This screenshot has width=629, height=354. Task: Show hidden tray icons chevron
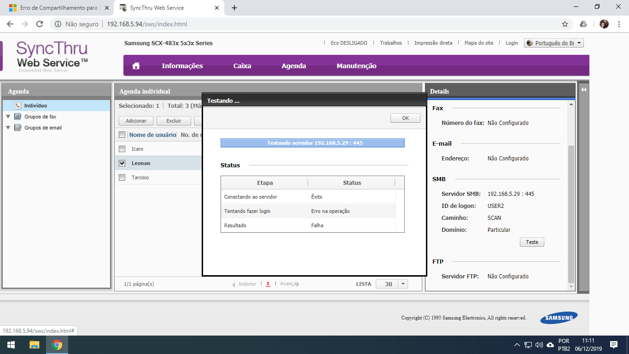click(x=517, y=345)
